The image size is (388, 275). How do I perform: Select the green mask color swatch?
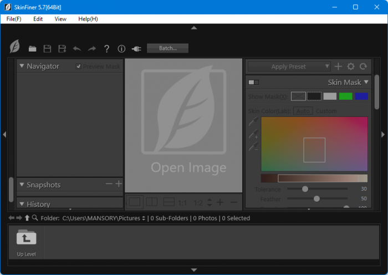pos(346,96)
